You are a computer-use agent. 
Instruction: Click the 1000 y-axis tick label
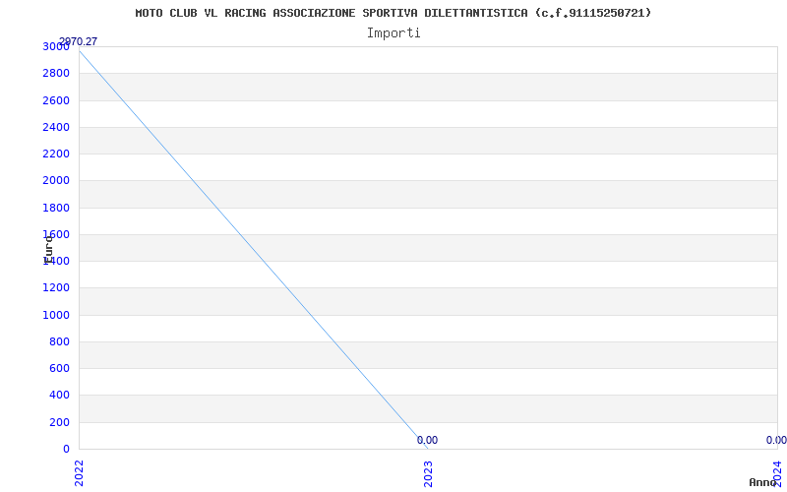[56, 315]
